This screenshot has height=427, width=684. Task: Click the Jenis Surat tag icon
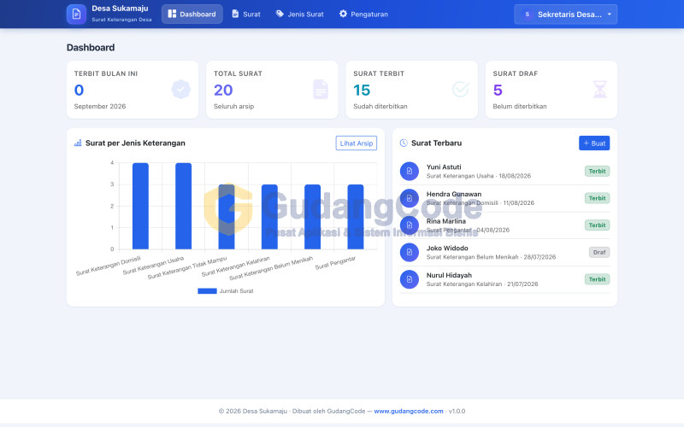280,14
